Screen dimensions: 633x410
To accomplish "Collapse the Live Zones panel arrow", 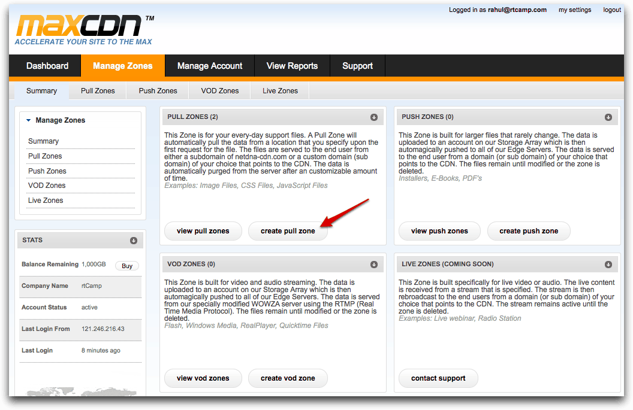I will [x=608, y=265].
